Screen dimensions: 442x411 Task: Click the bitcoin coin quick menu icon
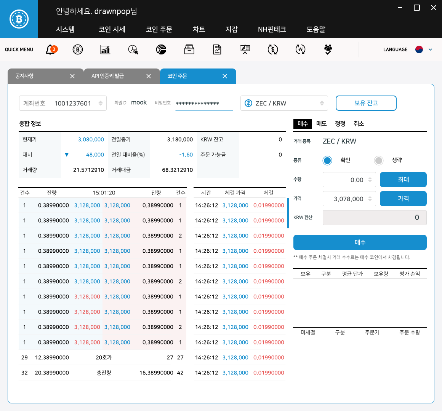tap(78, 49)
